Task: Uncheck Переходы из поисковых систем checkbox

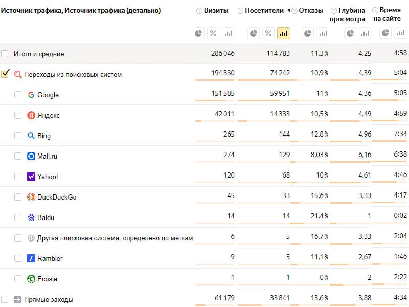Action: click(x=5, y=74)
